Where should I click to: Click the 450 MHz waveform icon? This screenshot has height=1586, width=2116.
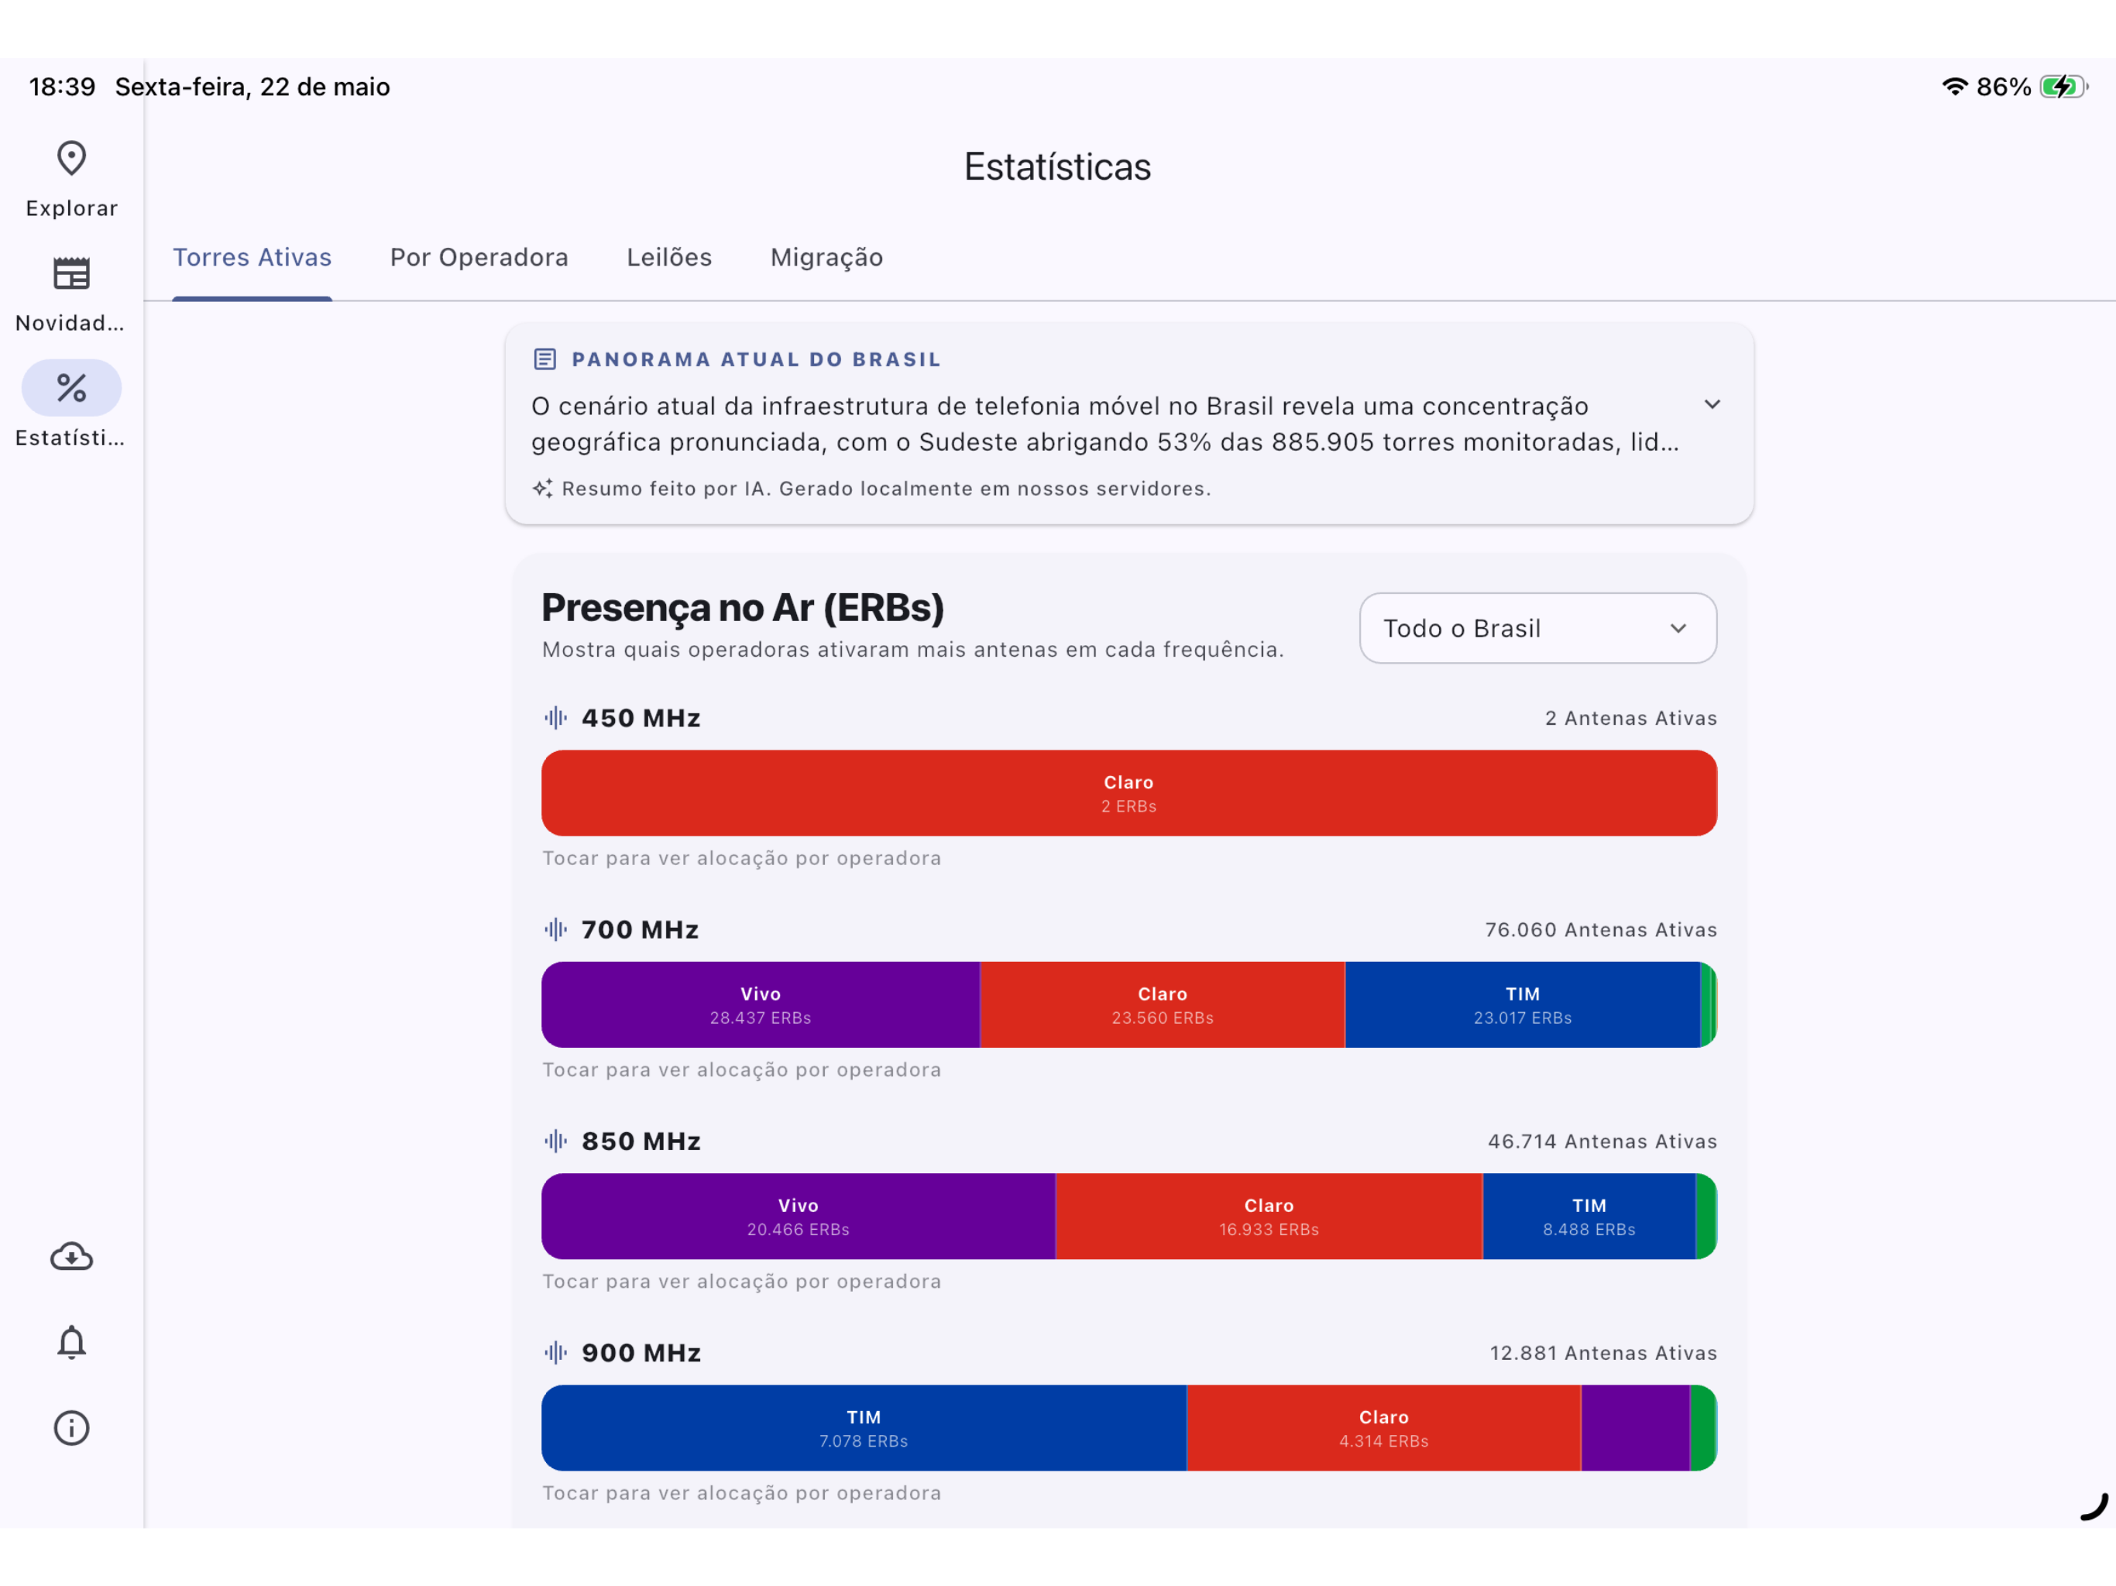(x=556, y=717)
